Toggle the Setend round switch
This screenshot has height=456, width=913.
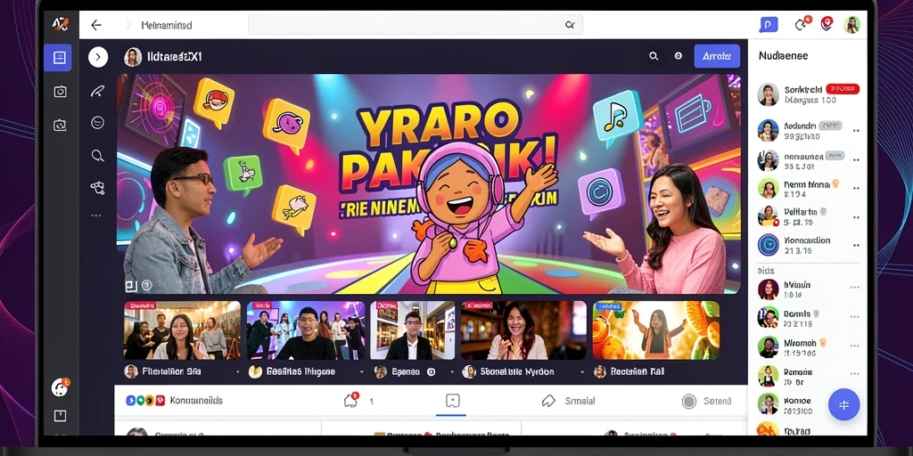[x=689, y=402]
